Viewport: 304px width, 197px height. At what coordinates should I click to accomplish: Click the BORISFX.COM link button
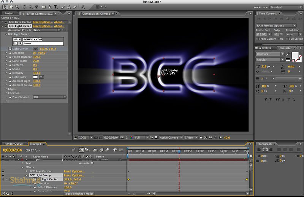pos(33,39)
